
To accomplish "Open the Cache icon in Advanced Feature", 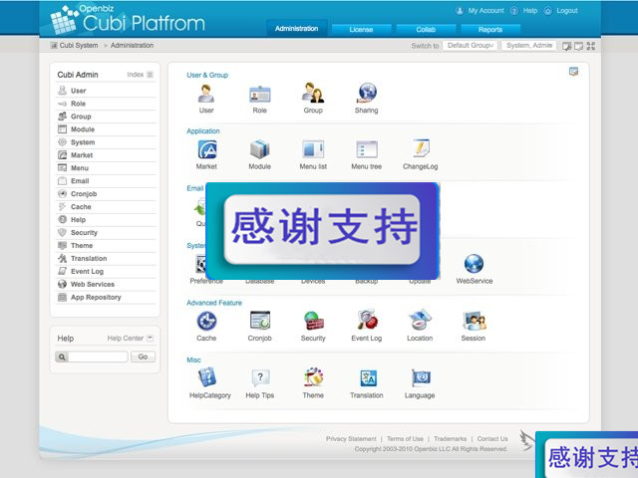I will pos(206,321).
